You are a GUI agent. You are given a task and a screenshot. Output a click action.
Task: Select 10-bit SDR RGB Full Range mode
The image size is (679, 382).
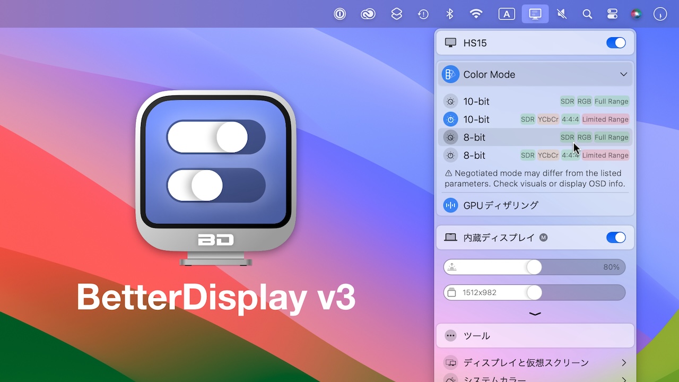[535, 101]
